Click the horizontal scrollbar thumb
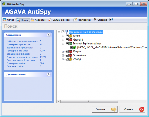Image resolution: width=149 pixels, height=117 pixels. coord(89,101)
